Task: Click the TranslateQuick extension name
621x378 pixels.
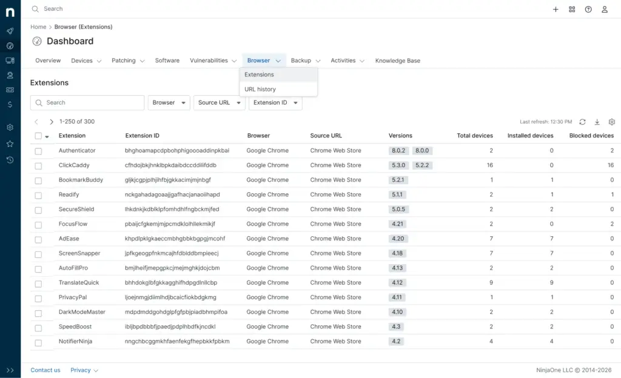Action: point(79,283)
